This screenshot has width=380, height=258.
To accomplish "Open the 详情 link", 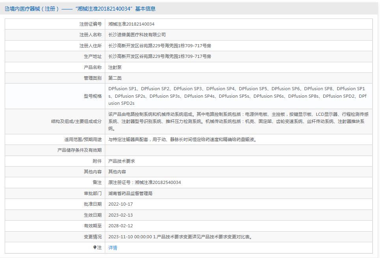I will tap(113, 248).
